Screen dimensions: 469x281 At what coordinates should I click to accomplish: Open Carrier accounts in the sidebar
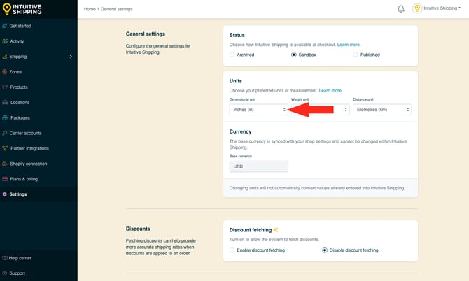click(25, 133)
